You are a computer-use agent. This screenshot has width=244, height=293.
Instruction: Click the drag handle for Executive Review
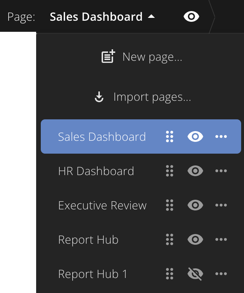pos(170,205)
